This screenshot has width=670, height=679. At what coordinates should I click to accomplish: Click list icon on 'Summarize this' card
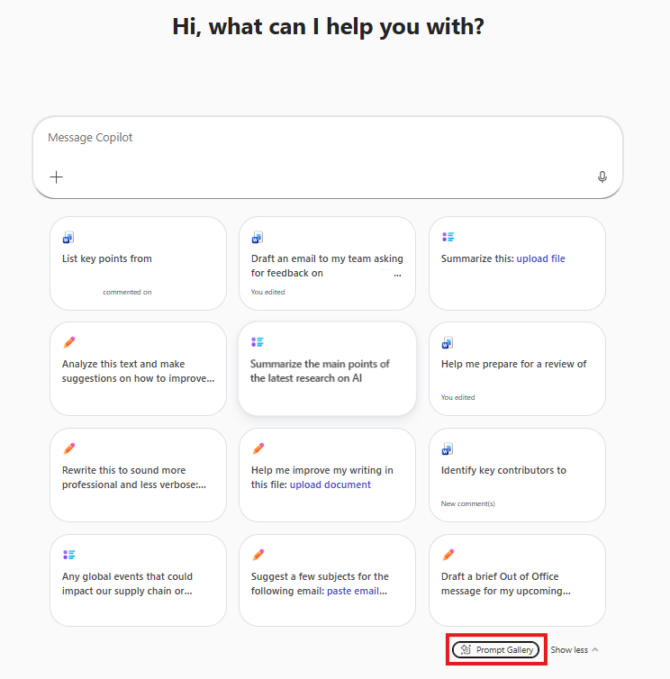448,237
